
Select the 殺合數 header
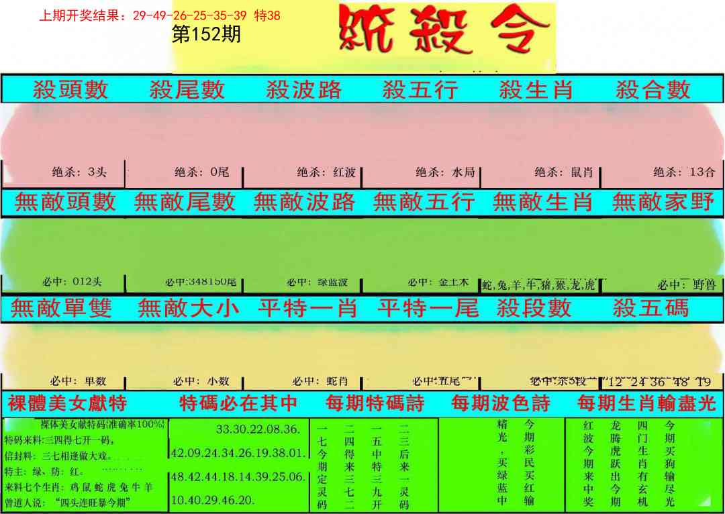coord(652,89)
